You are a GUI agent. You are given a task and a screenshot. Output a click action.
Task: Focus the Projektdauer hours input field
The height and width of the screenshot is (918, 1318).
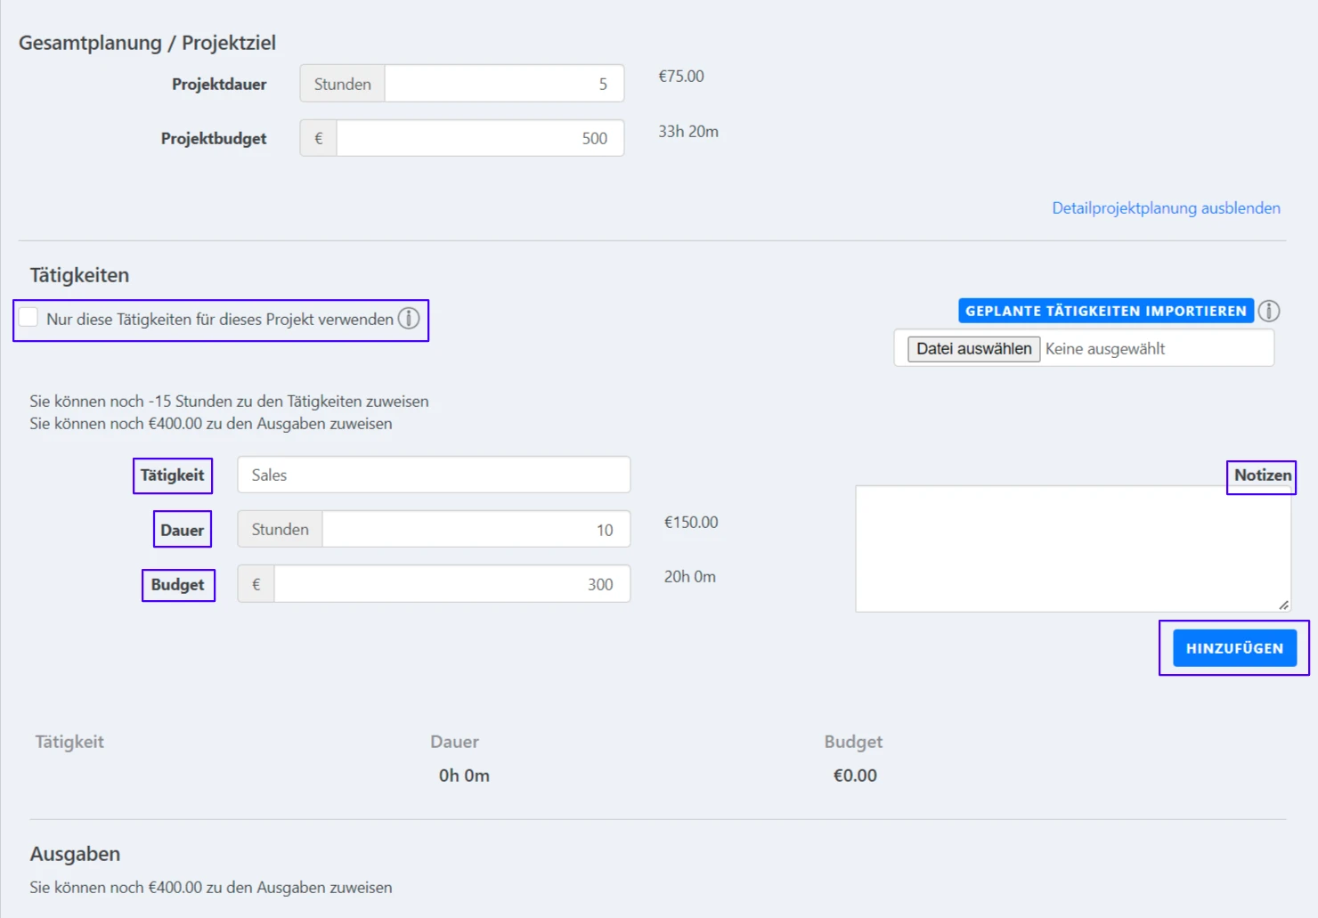[x=503, y=84]
